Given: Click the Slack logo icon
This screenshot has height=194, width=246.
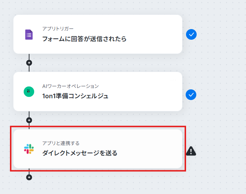Looking at the screenshot, I should point(29,149).
